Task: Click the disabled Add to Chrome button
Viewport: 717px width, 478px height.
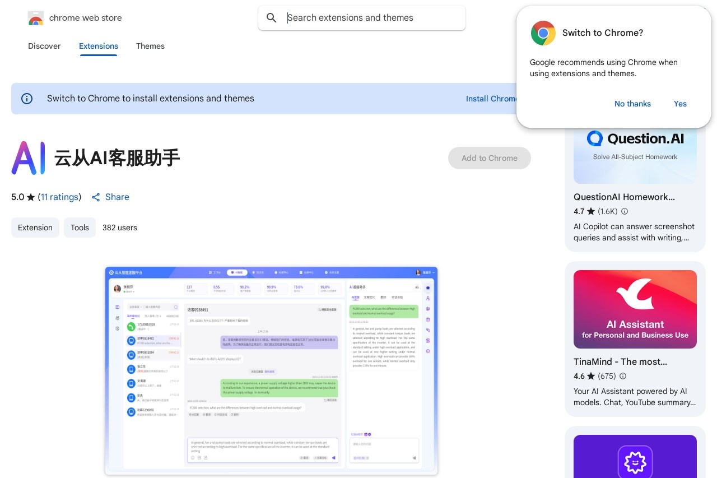Action: click(x=490, y=158)
